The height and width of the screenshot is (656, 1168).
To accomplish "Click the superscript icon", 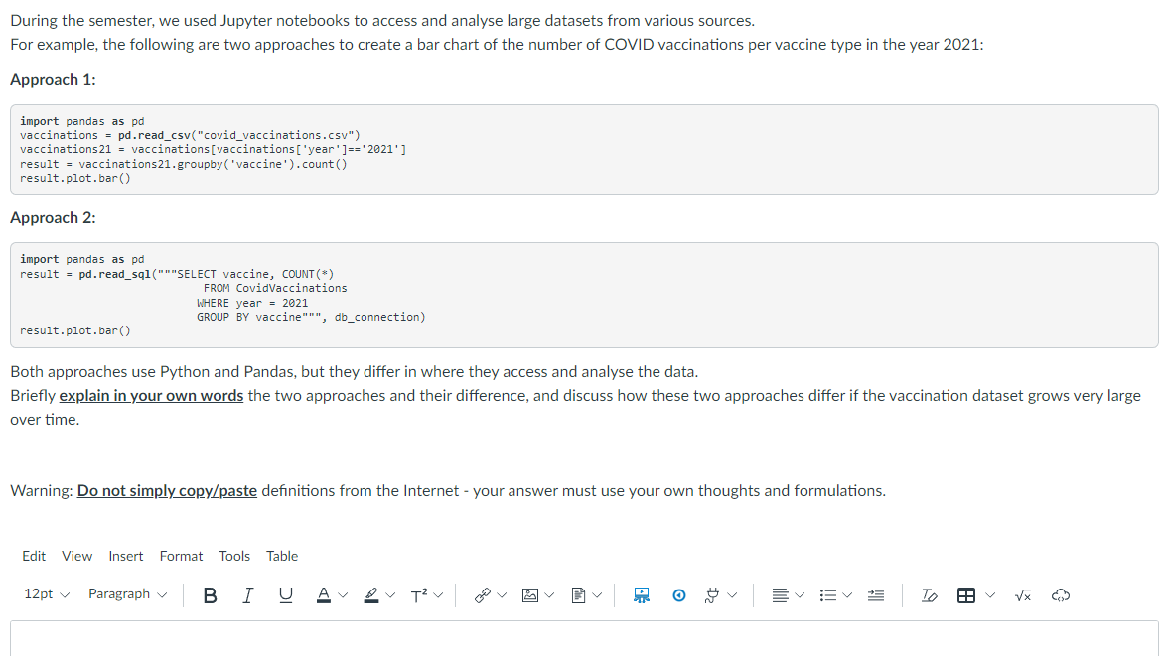I will [x=419, y=594].
